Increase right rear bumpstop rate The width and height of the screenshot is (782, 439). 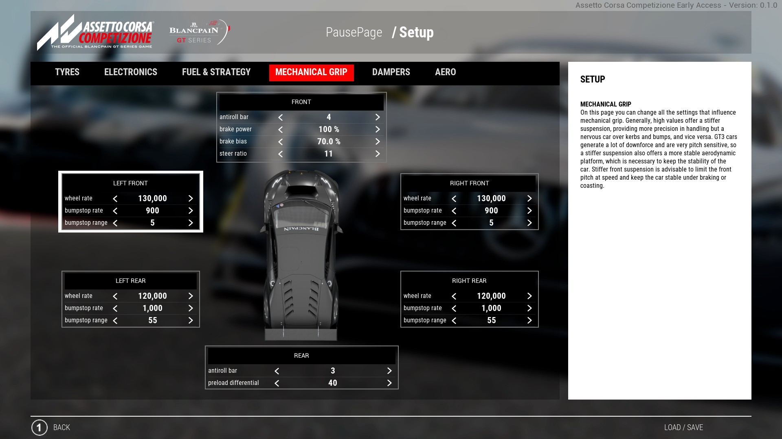click(529, 308)
